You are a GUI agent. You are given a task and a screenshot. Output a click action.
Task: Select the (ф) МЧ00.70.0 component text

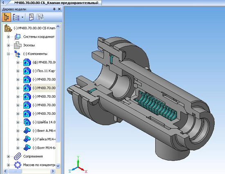pyautogui.click(x=44, y=62)
